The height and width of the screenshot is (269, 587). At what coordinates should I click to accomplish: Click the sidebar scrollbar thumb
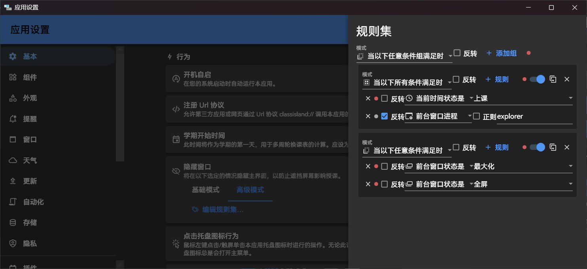click(120, 108)
